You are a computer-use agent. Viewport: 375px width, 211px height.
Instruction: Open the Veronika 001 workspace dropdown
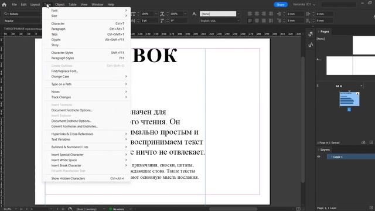click(304, 5)
